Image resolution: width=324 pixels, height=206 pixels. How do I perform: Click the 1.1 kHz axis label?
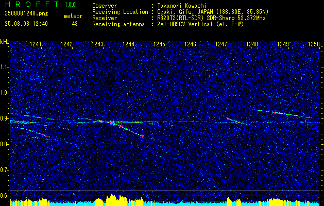pyautogui.click(x=4, y=67)
